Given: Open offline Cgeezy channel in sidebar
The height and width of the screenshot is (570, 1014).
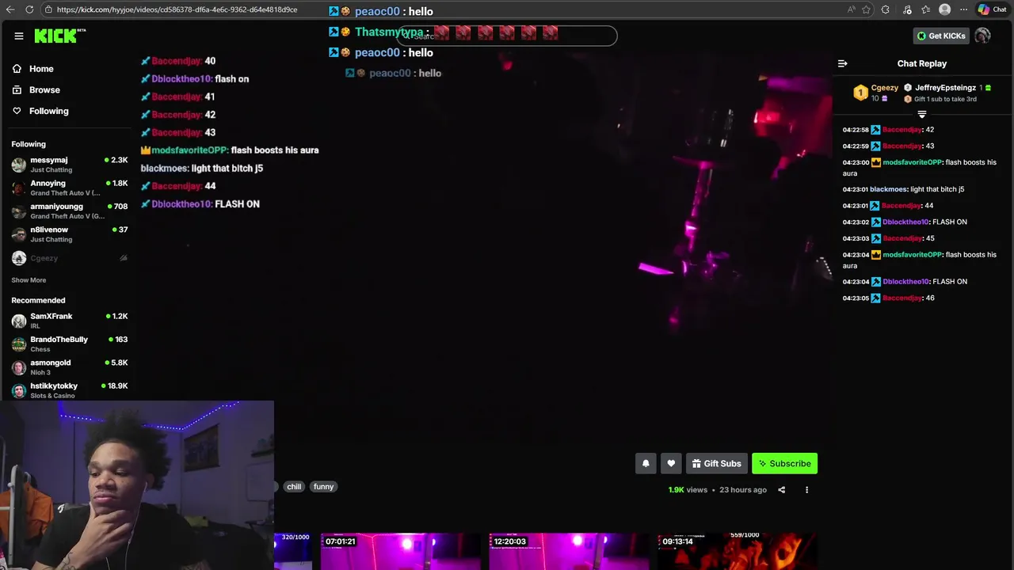Looking at the screenshot, I should click(x=70, y=258).
